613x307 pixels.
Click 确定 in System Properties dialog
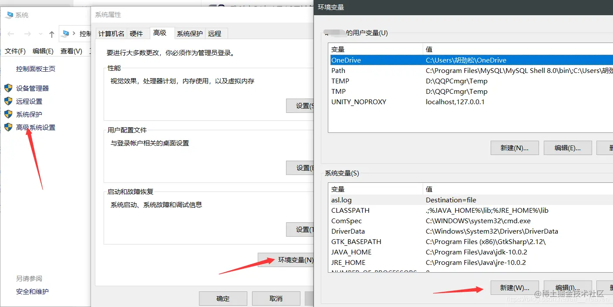coord(223,298)
